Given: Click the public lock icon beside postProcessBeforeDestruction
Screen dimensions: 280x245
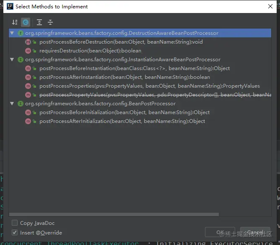Looking at the screenshot, I should coord(34,42).
